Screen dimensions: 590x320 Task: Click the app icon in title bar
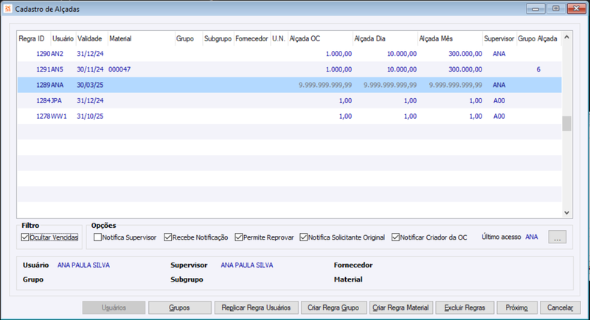click(x=7, y=8)
